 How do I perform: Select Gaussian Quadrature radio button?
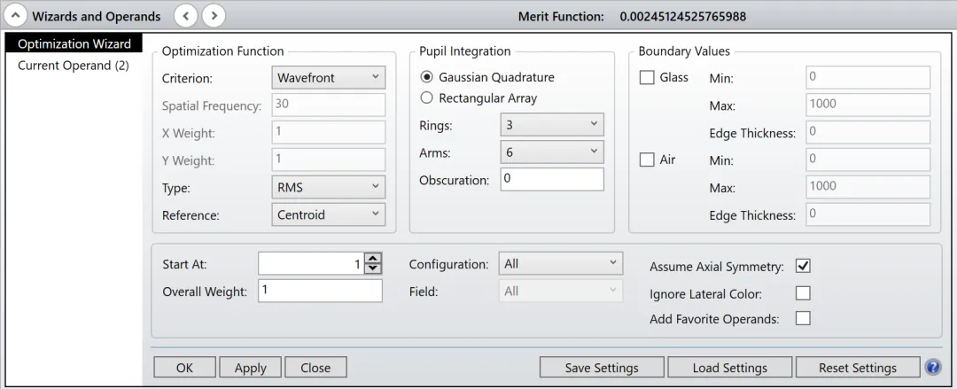[427, 77]
